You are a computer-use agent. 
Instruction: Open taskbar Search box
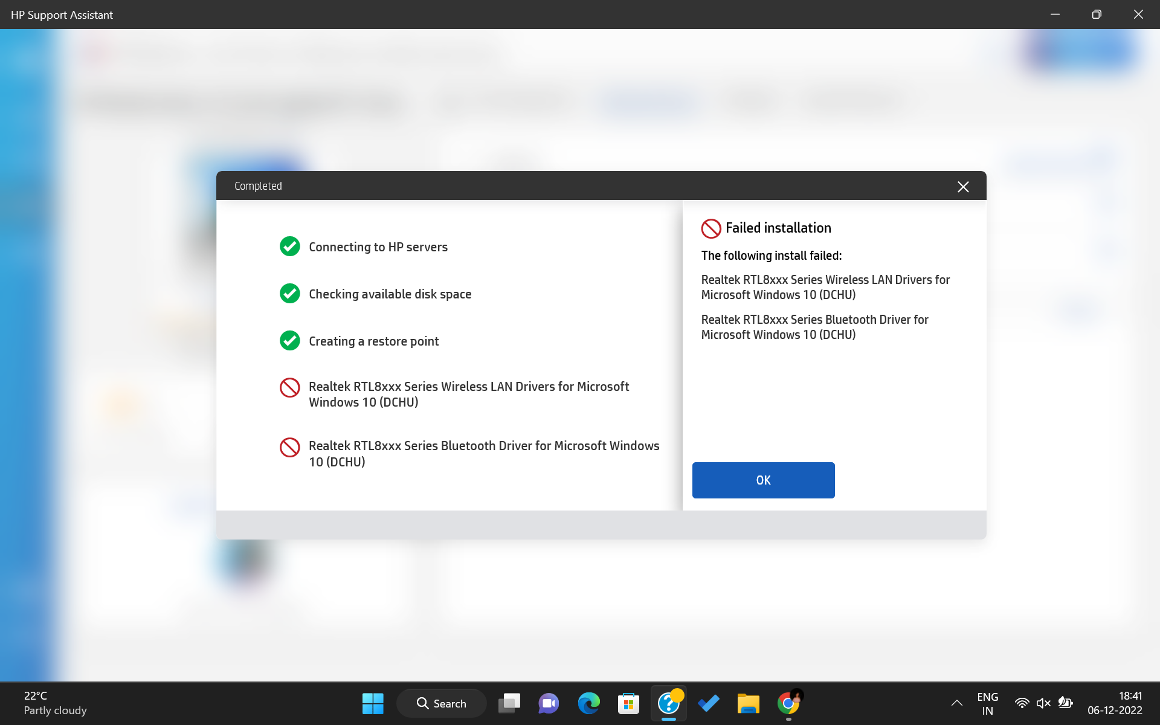click(442, 703)
